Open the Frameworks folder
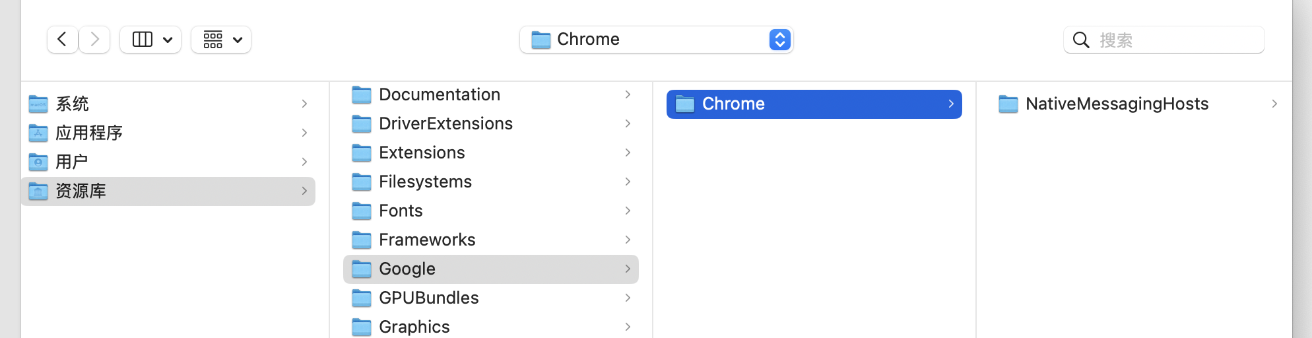The height and width of the screenshot is (338, 1312). pos(427,240)
